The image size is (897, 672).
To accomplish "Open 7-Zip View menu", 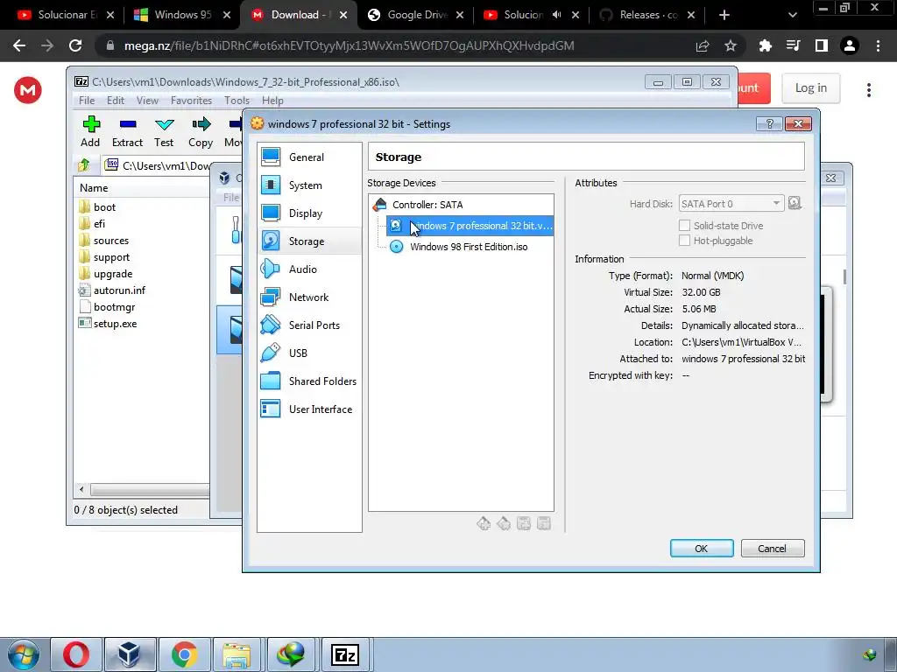I will click(147, 101).
